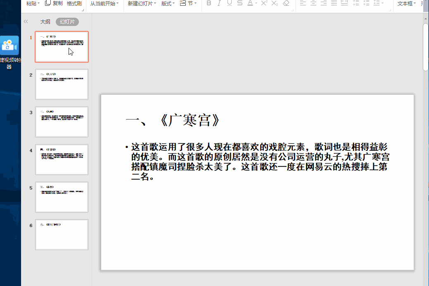Select slide 4 thumbnail
The image size is (429, 286).
click(62, 159)
